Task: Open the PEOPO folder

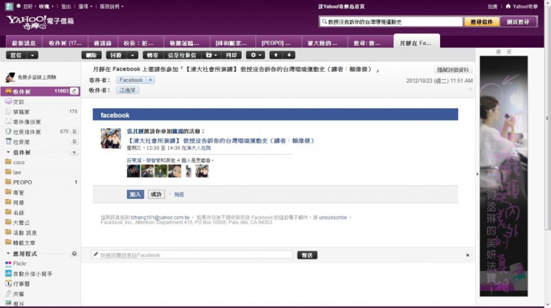Action: click(x=22, y=183)
